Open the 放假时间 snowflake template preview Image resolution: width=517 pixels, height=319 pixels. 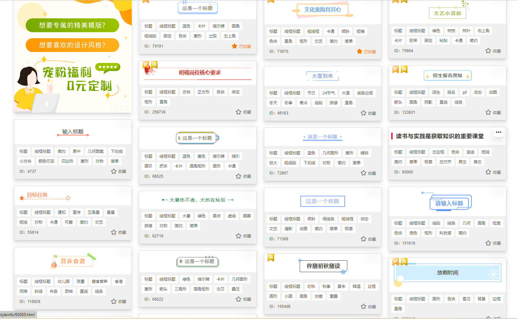click(447, 273)
